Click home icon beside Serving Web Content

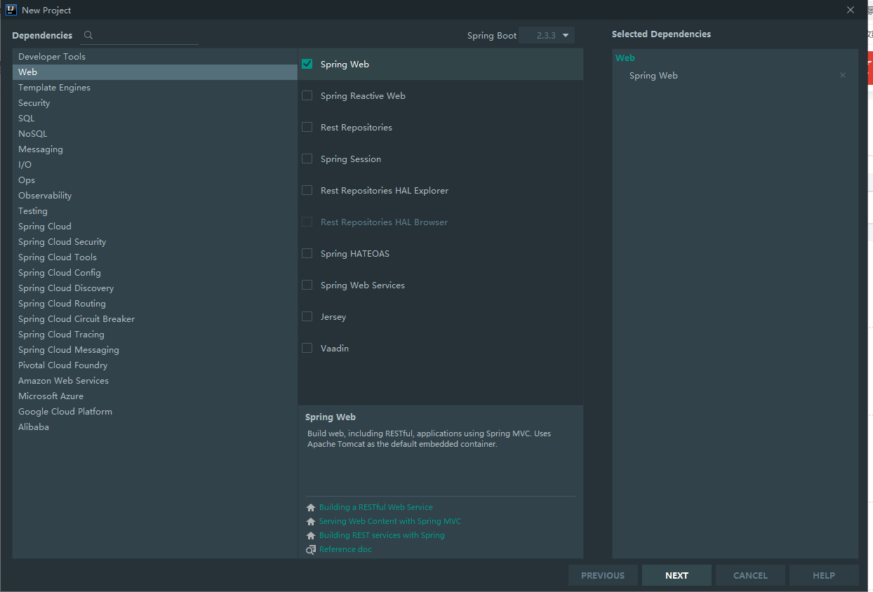311,522
